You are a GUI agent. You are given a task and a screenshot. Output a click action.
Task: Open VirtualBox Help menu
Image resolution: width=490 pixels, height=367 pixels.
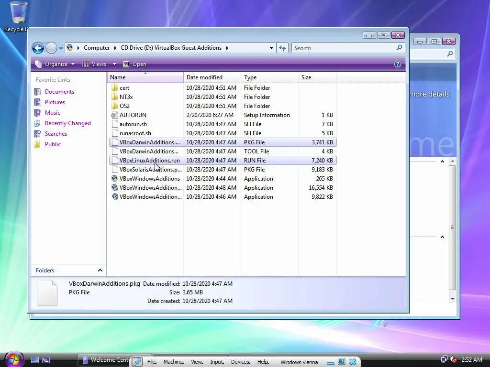coord(263,362)
